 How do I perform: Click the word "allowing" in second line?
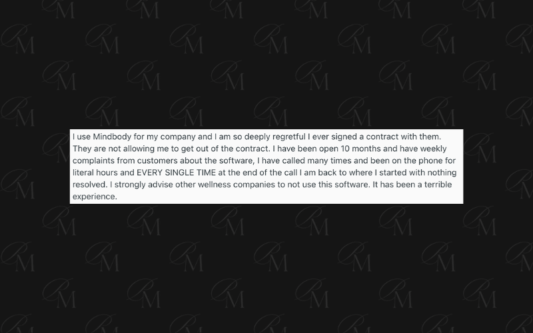[139, 149]
